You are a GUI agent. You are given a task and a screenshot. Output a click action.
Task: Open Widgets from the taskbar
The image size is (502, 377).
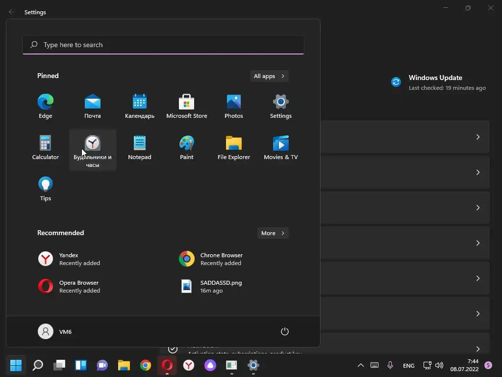pos(81,365)
